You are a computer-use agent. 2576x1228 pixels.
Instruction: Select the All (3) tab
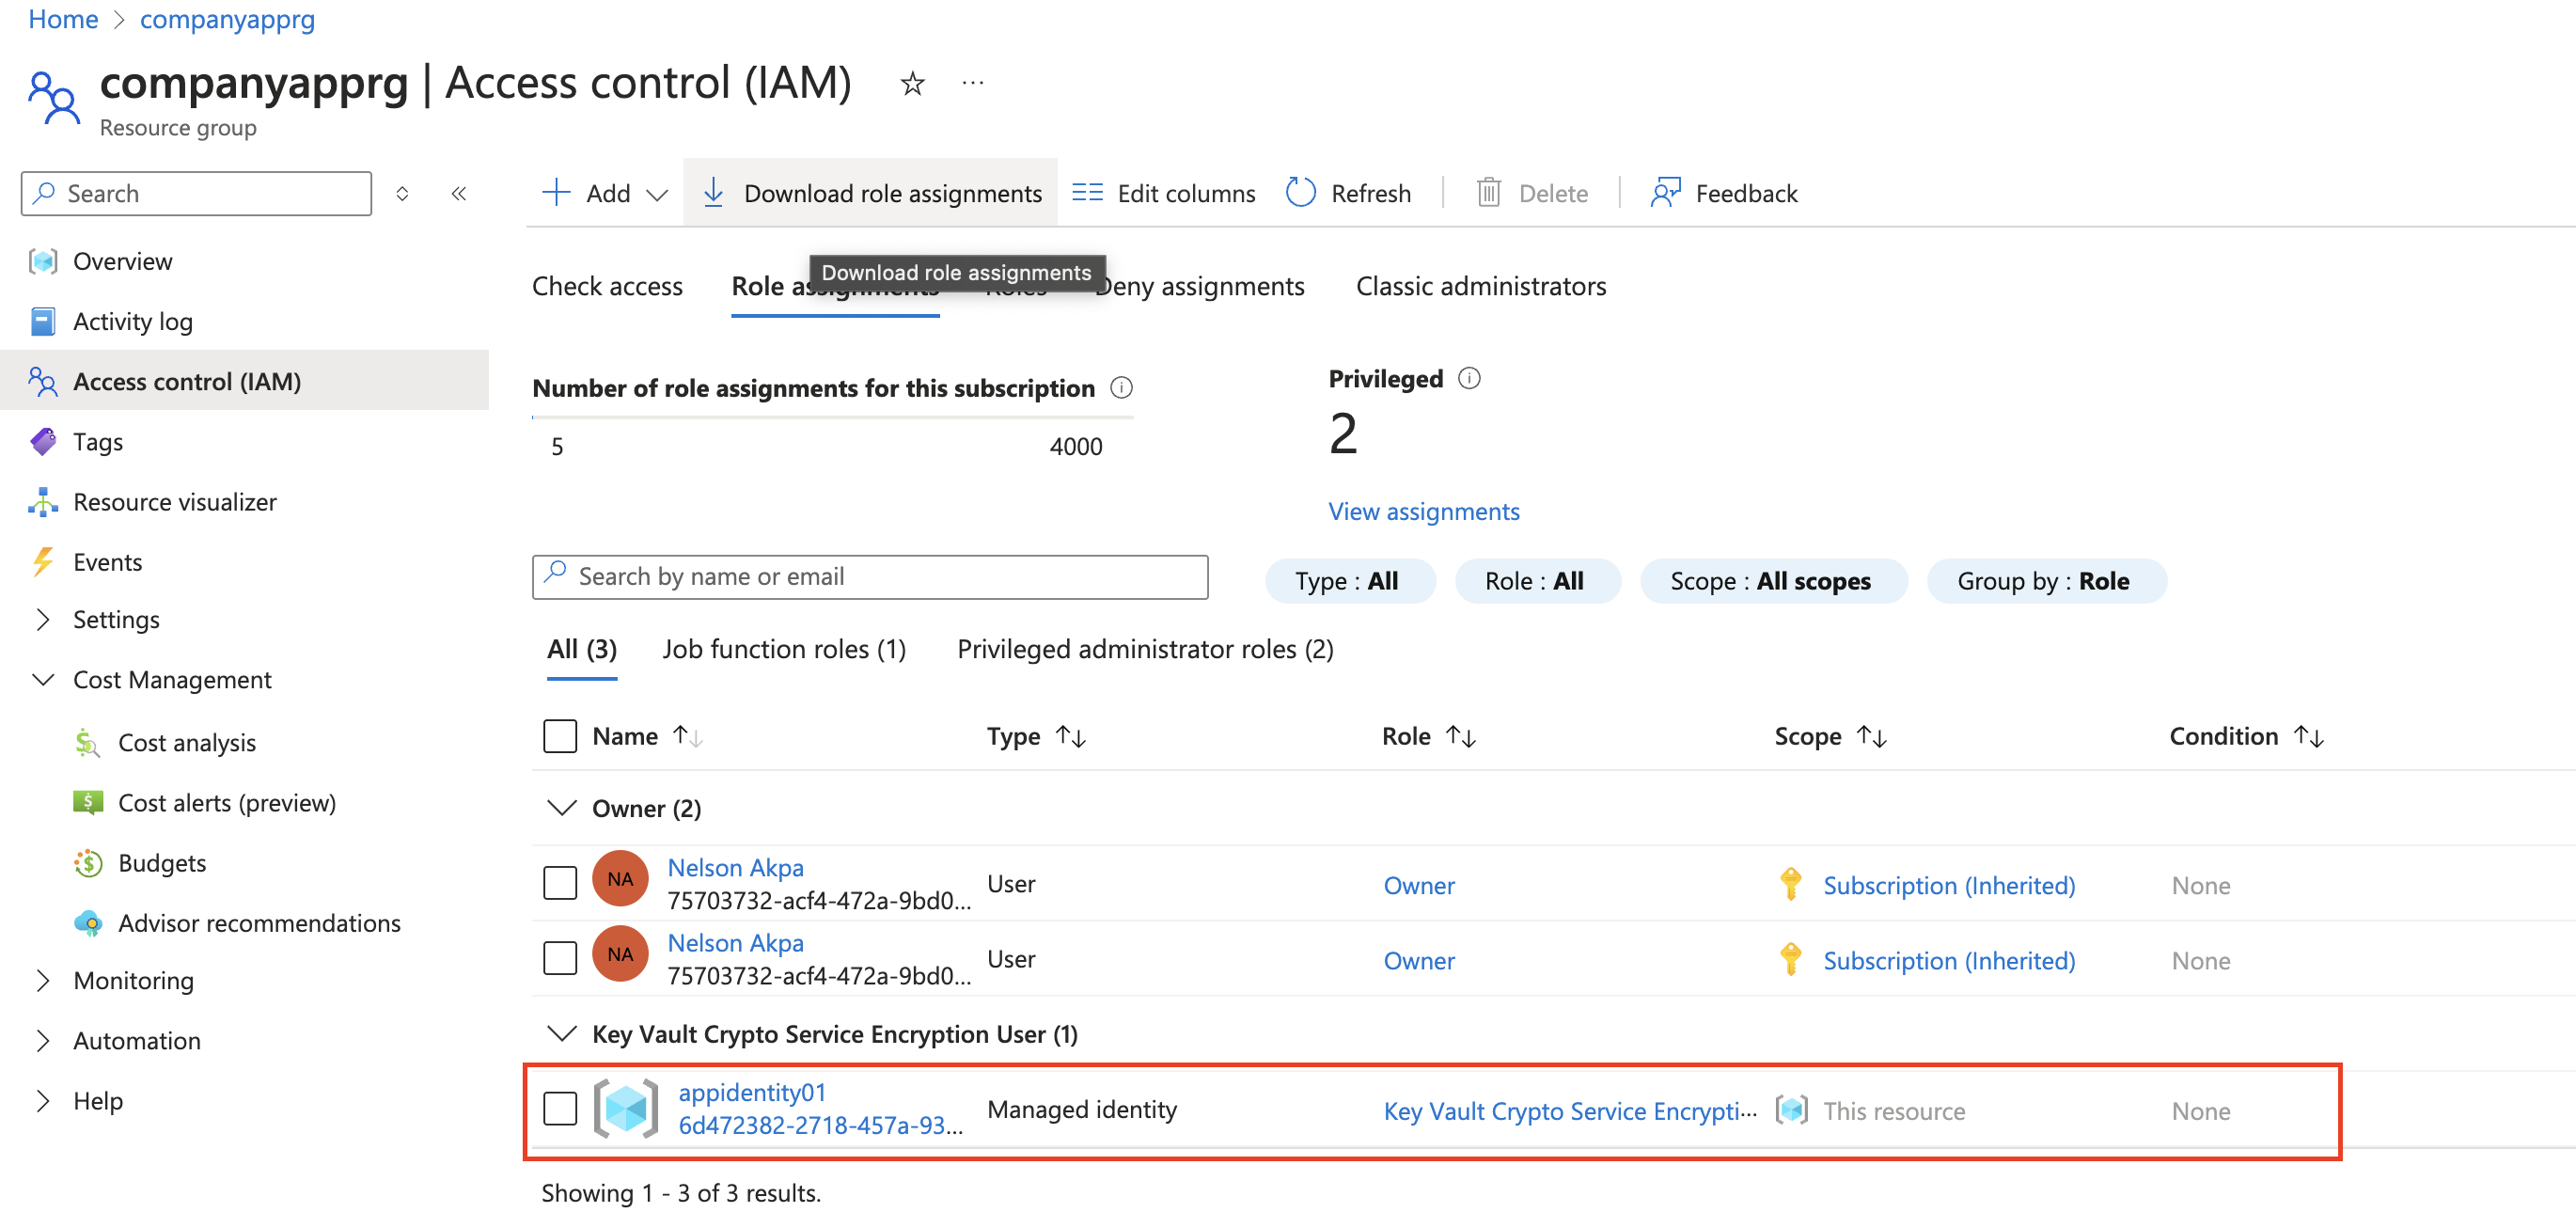tap(582, 649)
